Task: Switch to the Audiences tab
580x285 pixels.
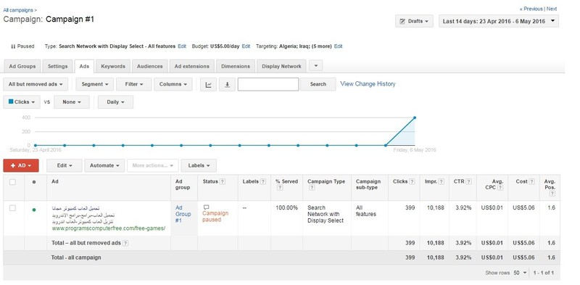Action: click(x=150, y=66)
